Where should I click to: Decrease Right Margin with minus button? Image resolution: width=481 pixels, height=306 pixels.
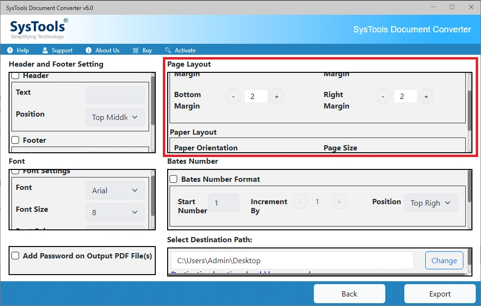point(383,97)
